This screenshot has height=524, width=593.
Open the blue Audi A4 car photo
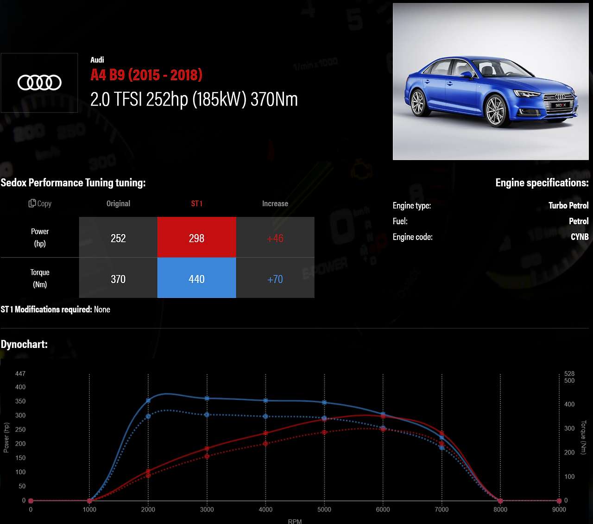click(x=491, y=82)
